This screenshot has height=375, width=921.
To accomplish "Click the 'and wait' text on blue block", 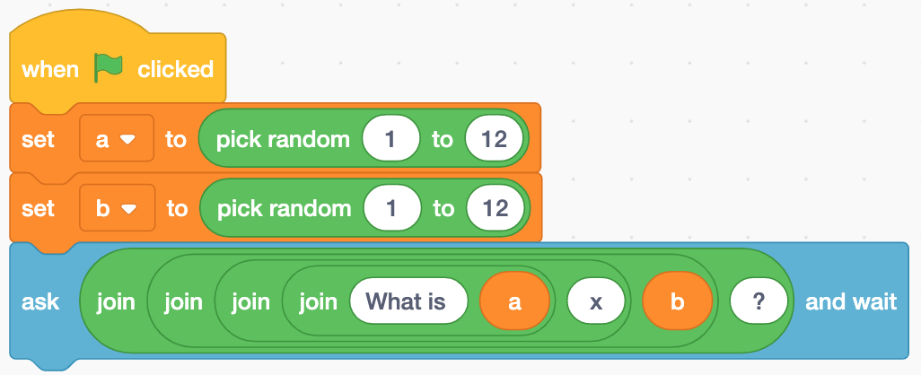I will coord(851,301).
